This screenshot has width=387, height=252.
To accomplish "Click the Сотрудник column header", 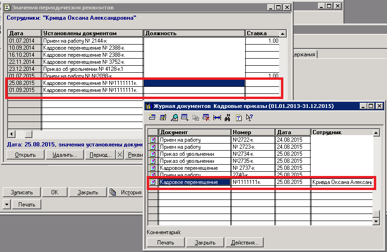I will click(341, 132).
